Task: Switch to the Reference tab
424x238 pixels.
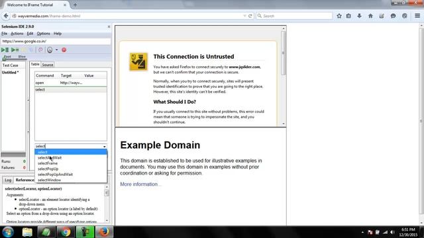Action: [25, 180]
